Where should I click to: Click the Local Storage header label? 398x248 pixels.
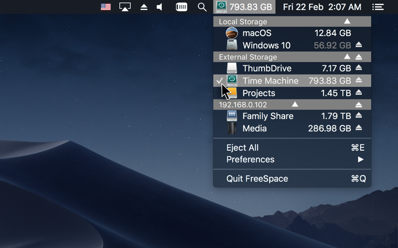coord(243,22)
